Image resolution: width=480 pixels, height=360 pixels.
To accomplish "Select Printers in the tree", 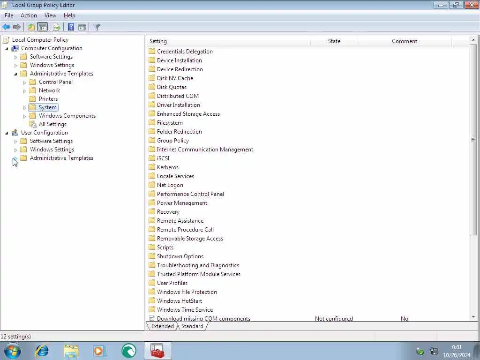I will [48, 99].
